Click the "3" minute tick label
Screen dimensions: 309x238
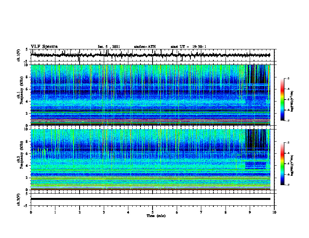104,212
